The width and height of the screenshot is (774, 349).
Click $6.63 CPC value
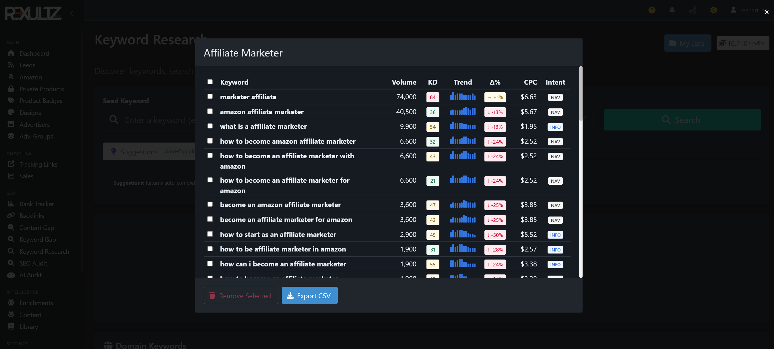[529, 97]
